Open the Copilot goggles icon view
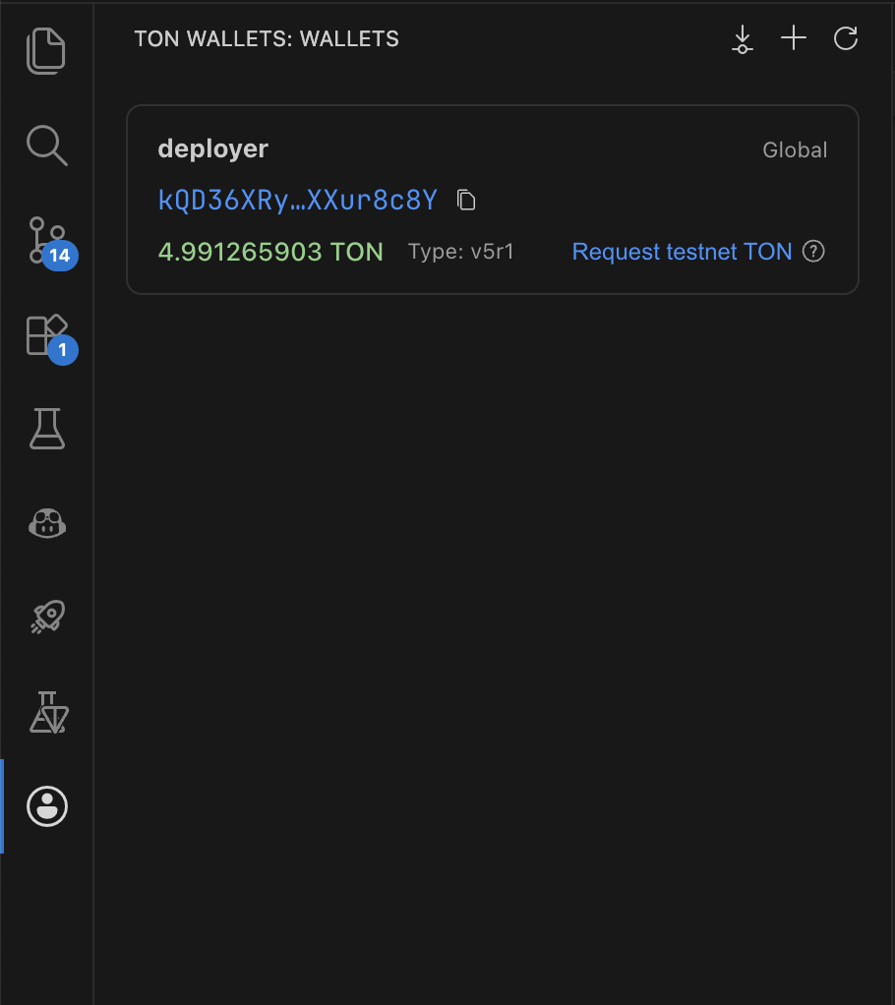This screenshot has height=1005, width=895. [x=46, y=523]
